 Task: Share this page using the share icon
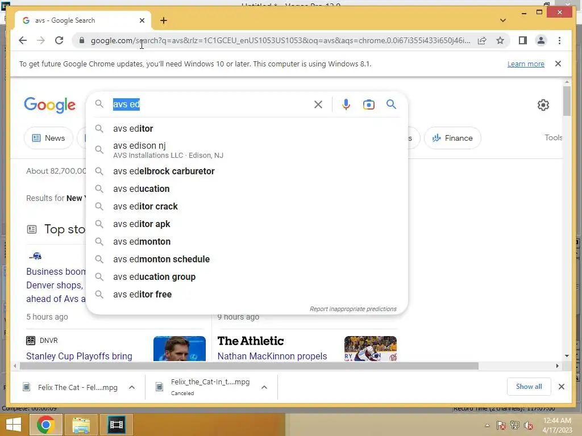coord(482,40)
